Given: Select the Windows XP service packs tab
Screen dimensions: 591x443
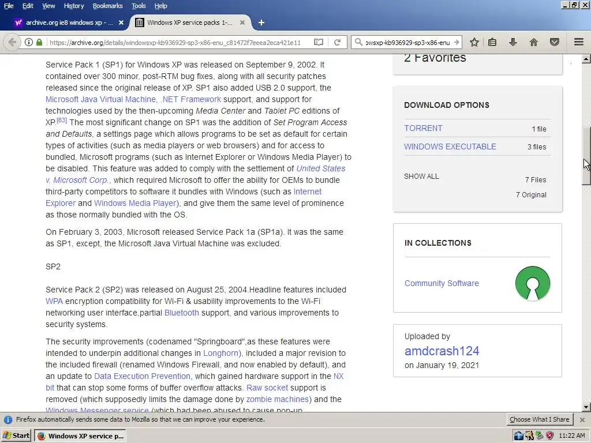Looking at the screenshot, I should (x=190, y=22).
